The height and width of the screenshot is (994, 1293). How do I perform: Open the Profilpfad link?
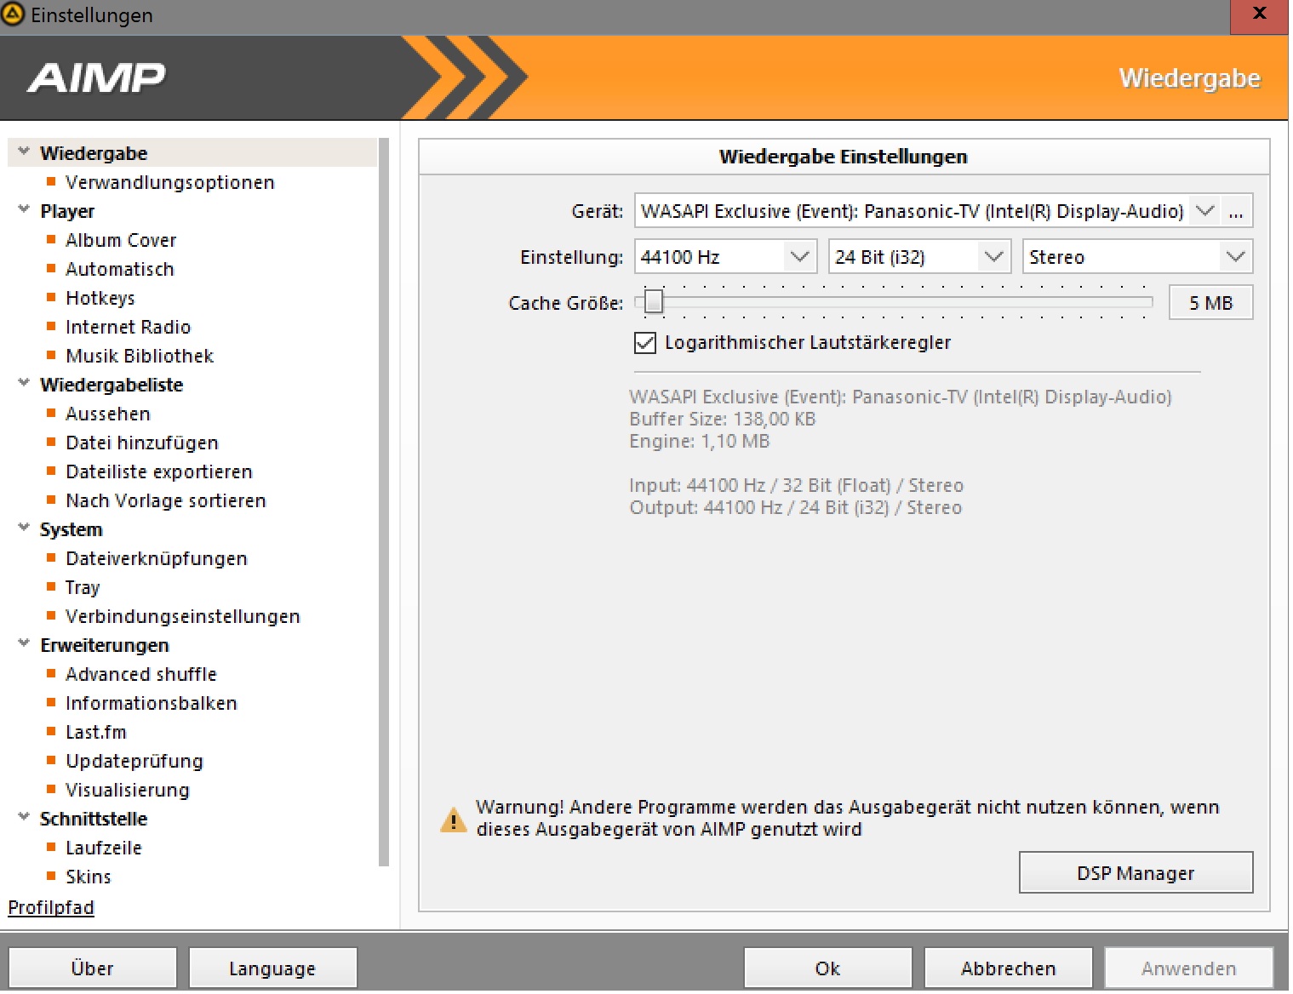51,908
